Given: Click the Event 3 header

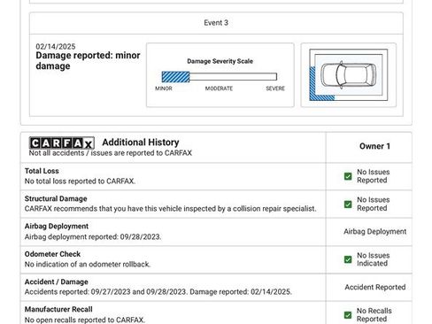Looking at the screenshot, I should [x=216, y=23].
